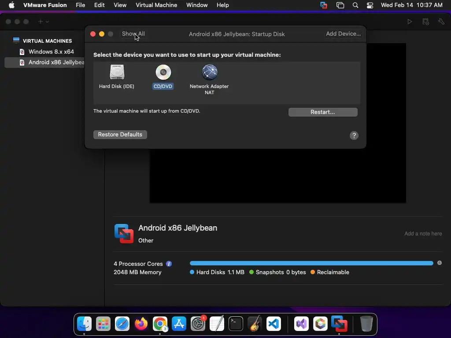Open Safari from the Dock
The width and height of the screenshot is (451, 338).
[122, 324]
